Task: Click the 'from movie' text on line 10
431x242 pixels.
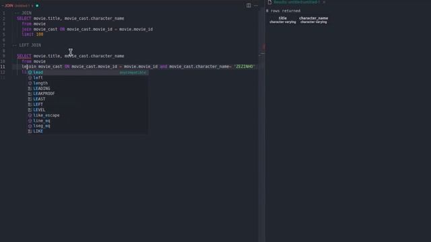Action: 34,61
